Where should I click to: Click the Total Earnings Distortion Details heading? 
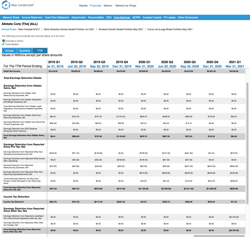[x=22, y=78]
